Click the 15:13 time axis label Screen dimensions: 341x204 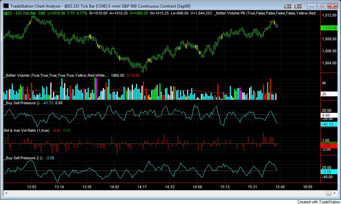coord(225,187)
